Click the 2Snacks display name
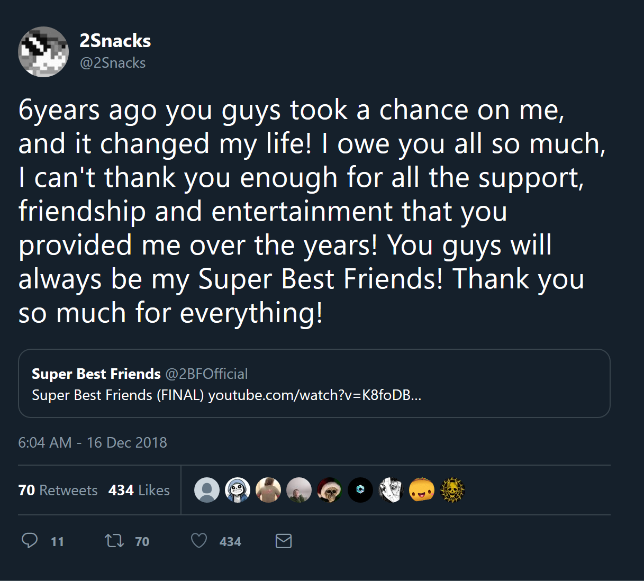The image size is (644, 581). [115, 40]
